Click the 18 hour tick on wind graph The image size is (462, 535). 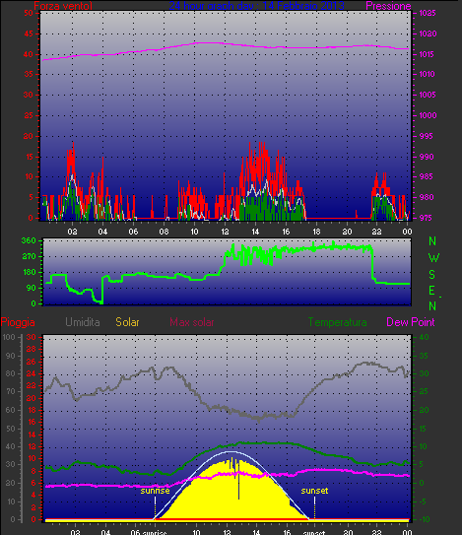click(x=316, y=232)
